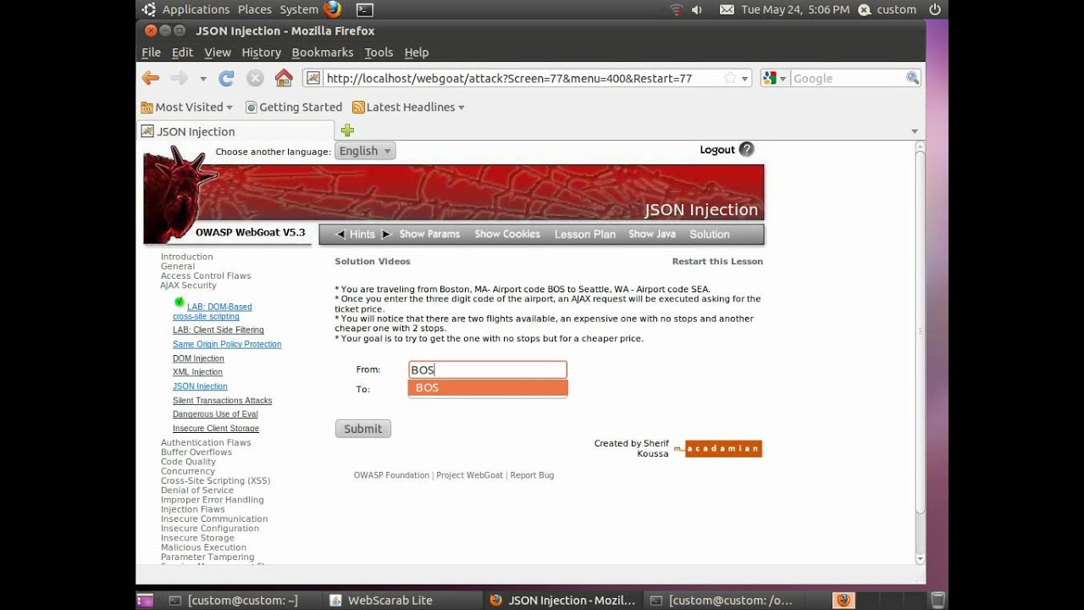Click the Restart this Lesson link
Viewport: 1084px width, 610px height.
(717, 262)
